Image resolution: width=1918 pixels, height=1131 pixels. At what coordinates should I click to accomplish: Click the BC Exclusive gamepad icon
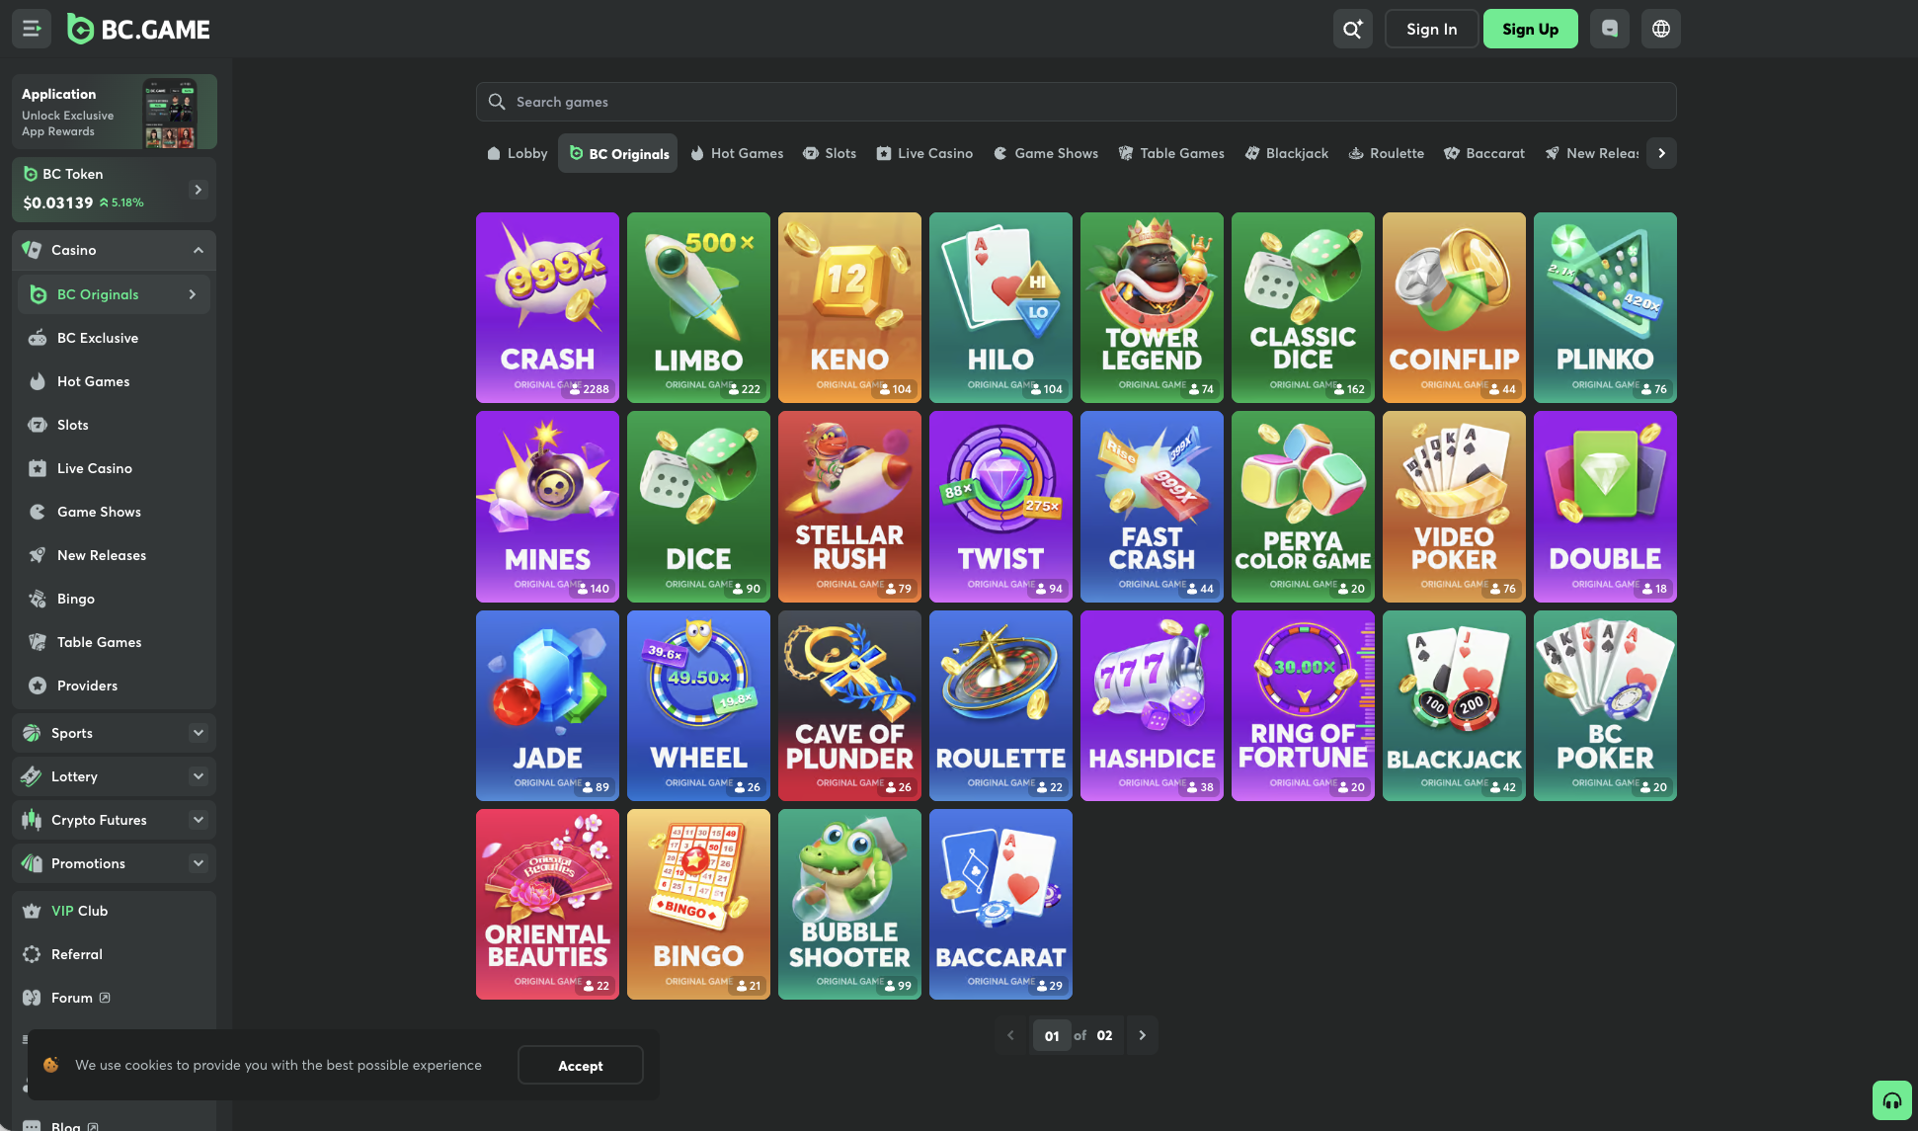(x=38, y=338)
